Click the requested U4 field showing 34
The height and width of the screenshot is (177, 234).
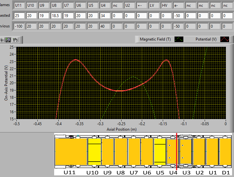[105, 16]
